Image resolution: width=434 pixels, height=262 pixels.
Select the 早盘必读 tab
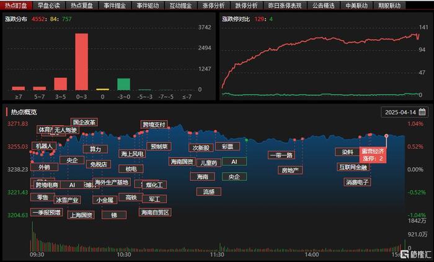click(x=49, y=5)
